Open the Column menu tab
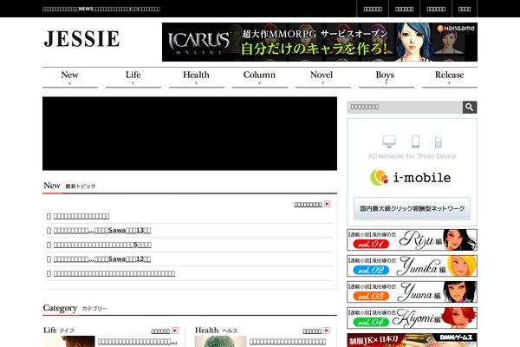Viewport: 520px width, 347px height. coord(260,77)
